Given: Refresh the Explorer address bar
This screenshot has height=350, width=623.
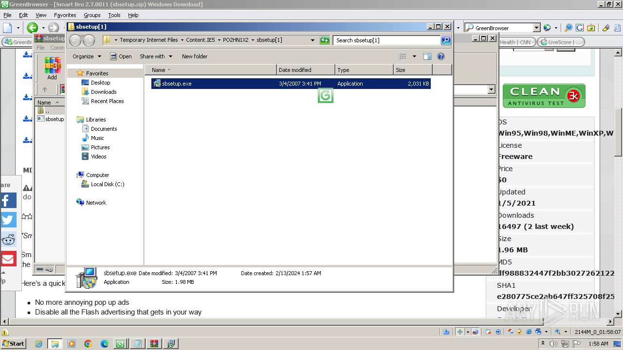Looking at the screenshot, I should [x=325, y=40].
